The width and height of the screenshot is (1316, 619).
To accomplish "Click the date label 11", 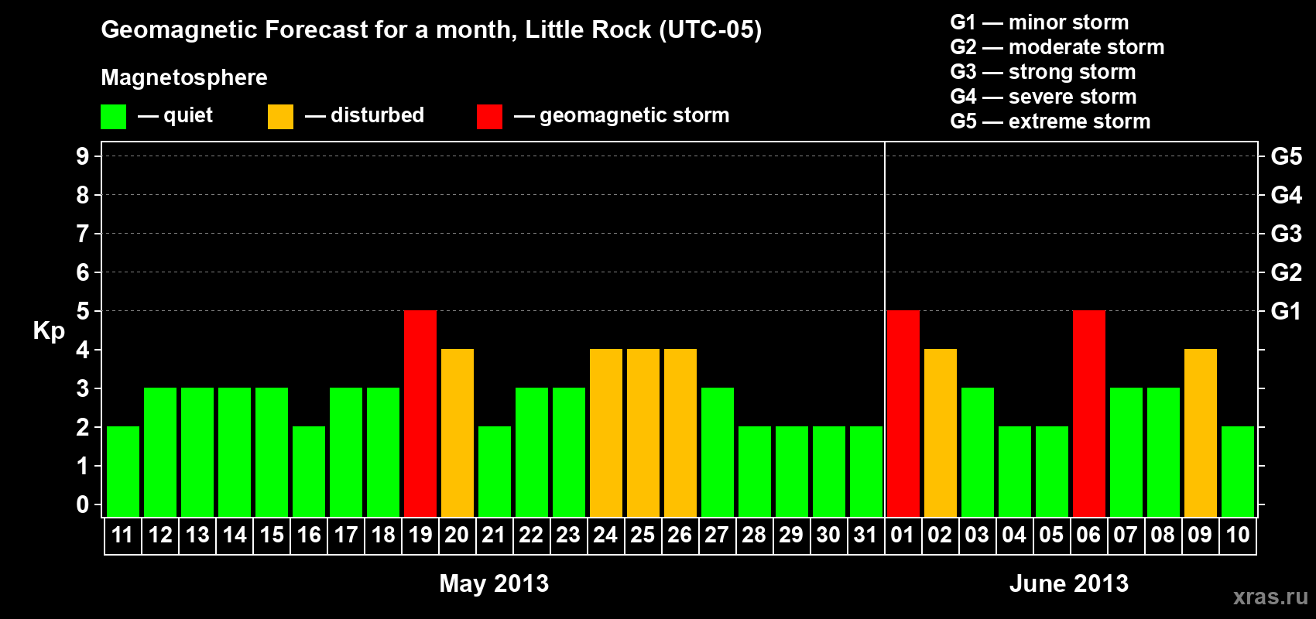I will coord(123,535).
